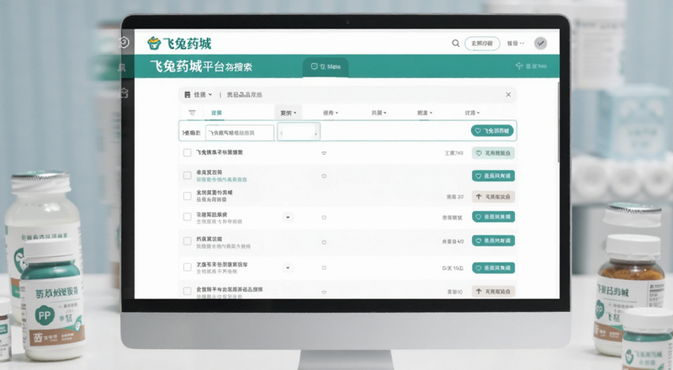This screenshot has height=370, width=673.
Task: Click the keyword input field in search row
Action: pos(240,133)
